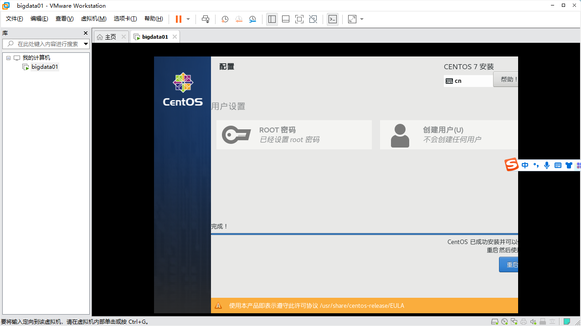Image resolution: width=581 pixels, height=326 pixels.
Task: Click the VMware Workstation title bar icon
Action: tap(6, 5)
